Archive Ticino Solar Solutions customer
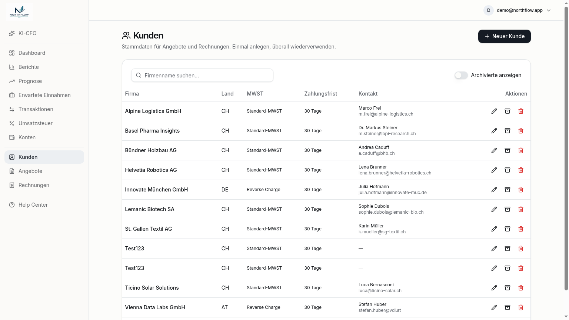Viewport: 569px width, 320px height. tap(508, 288)
